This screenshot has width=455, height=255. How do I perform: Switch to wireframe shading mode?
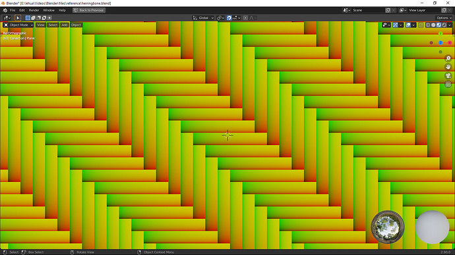428,25
